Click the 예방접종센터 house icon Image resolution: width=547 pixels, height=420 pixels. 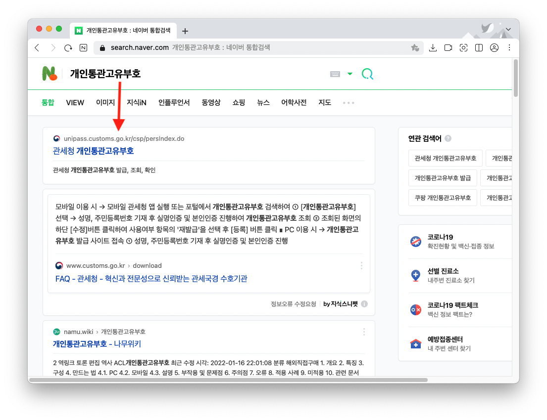(x=415, y=344)
